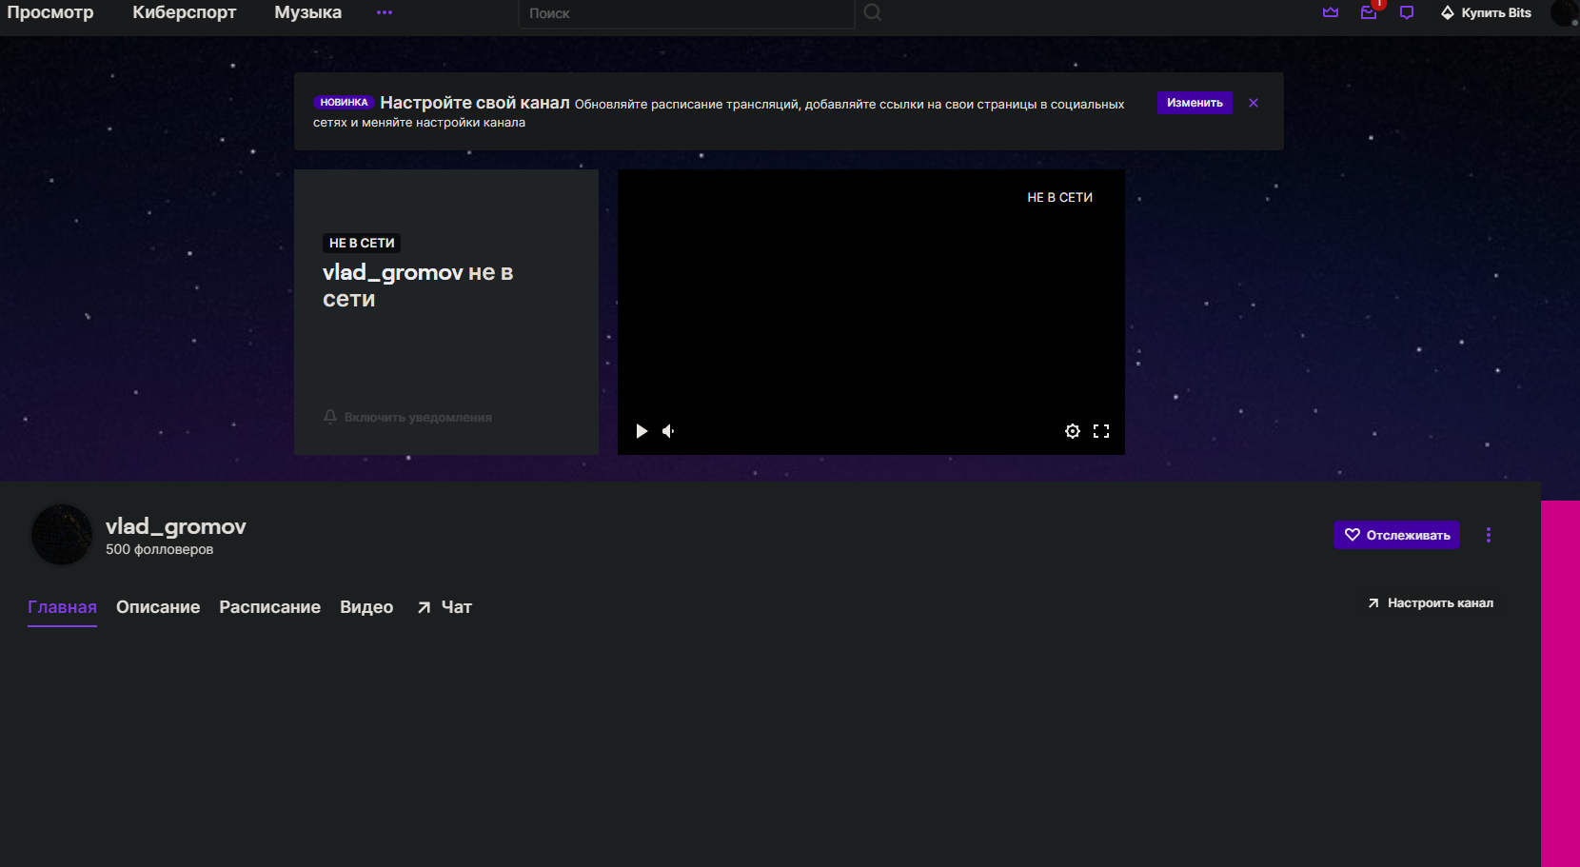Click Включить уведомления bell option
This screenshot has height=867, width=1580.
407,417
